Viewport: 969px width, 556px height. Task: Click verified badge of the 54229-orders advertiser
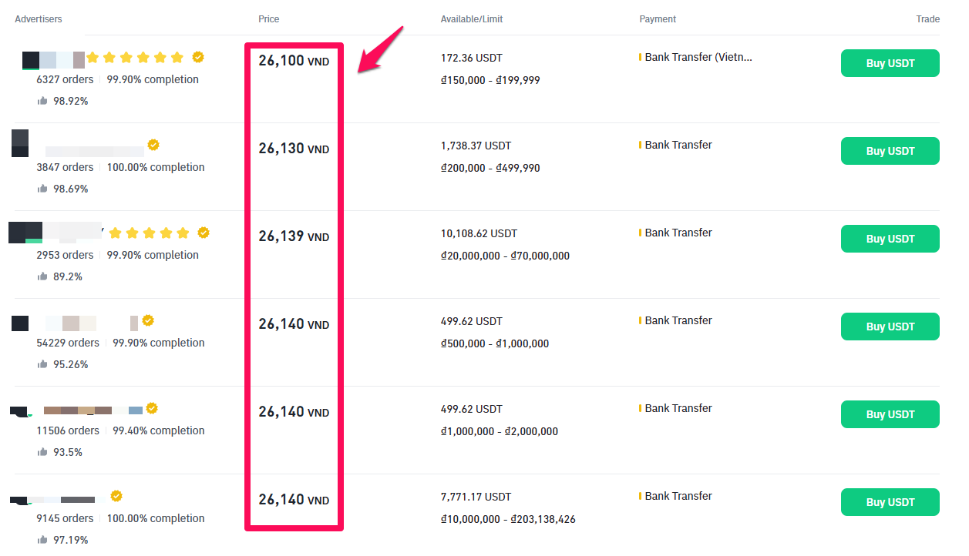pos(148,320)
